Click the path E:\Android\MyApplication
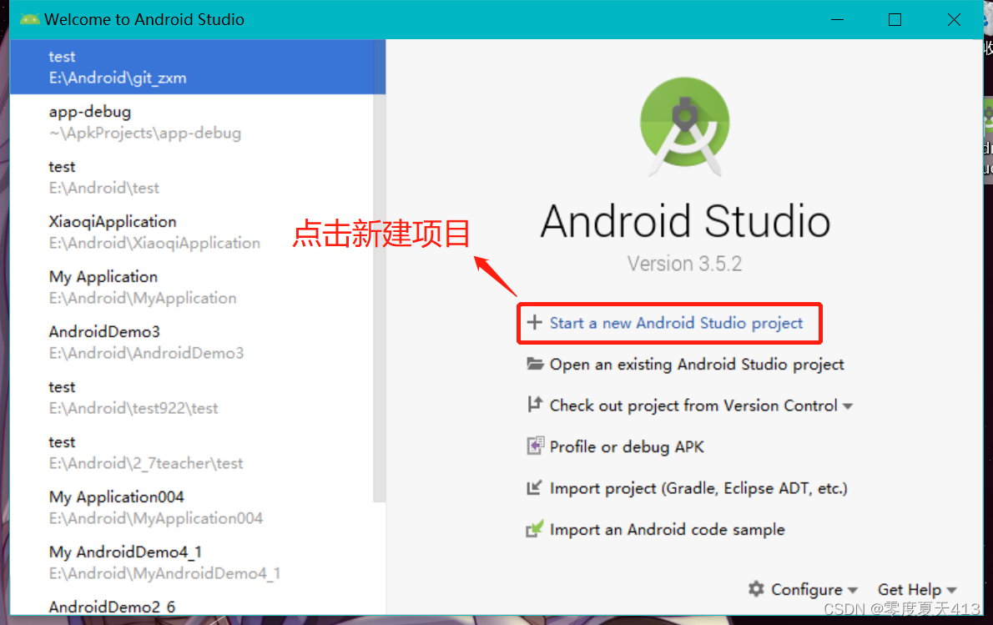 pyautogui.click(x=143, y=298)
